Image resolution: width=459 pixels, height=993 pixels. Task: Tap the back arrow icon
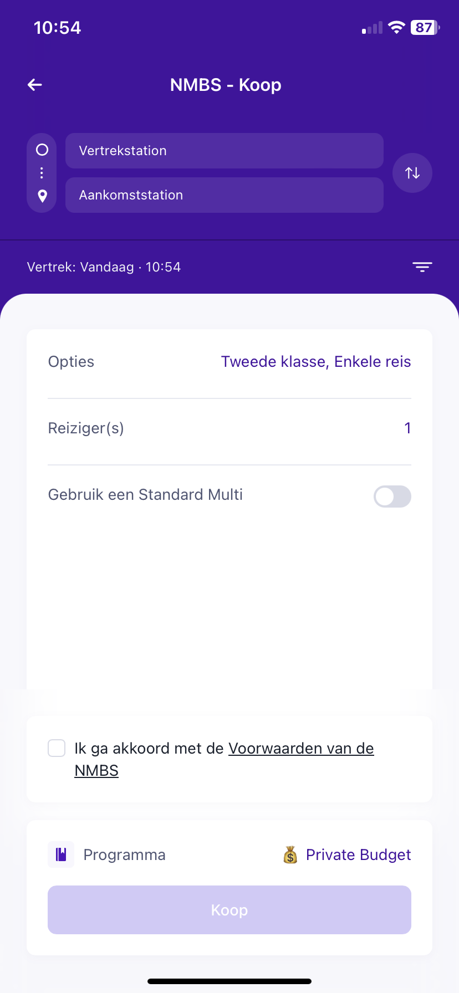[35, 85]
